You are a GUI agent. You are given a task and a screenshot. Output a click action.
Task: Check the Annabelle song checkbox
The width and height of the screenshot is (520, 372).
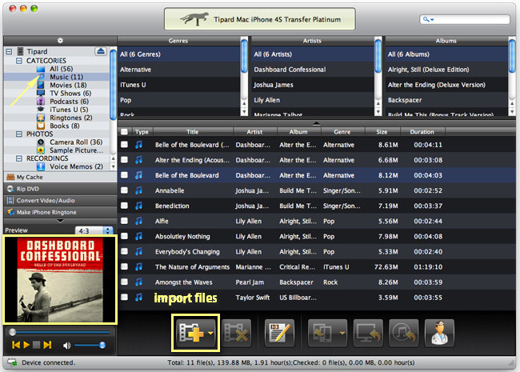point(124,190)
